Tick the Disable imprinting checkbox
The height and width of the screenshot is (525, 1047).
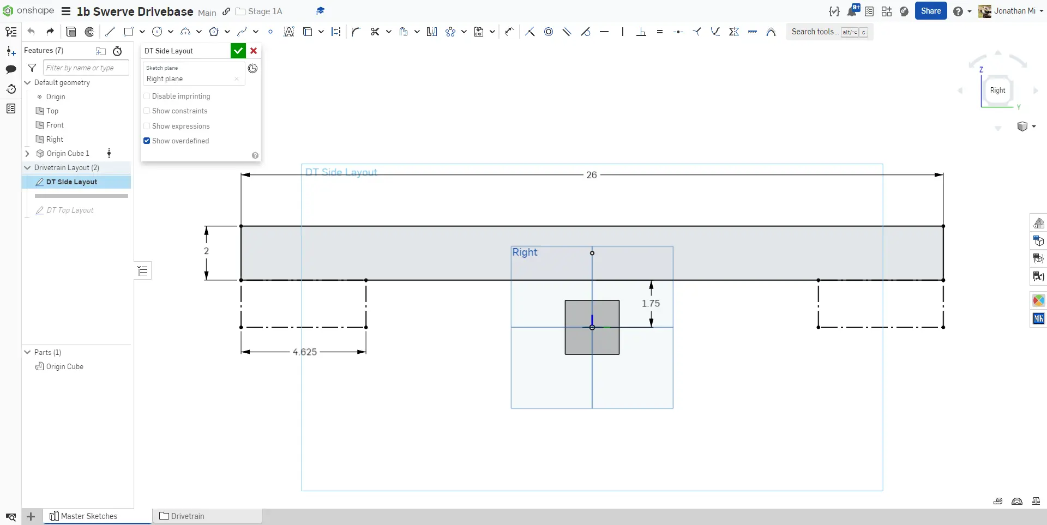(147, 96)
